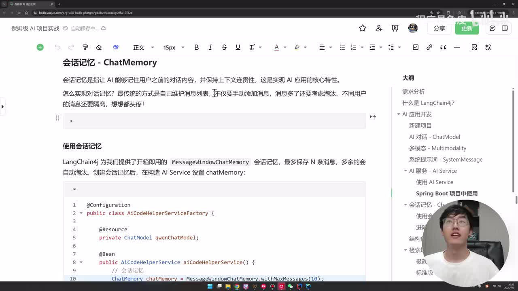The image size is (518, 291).
Task: Open the document info icon beside title
Action: pos(65,28)
